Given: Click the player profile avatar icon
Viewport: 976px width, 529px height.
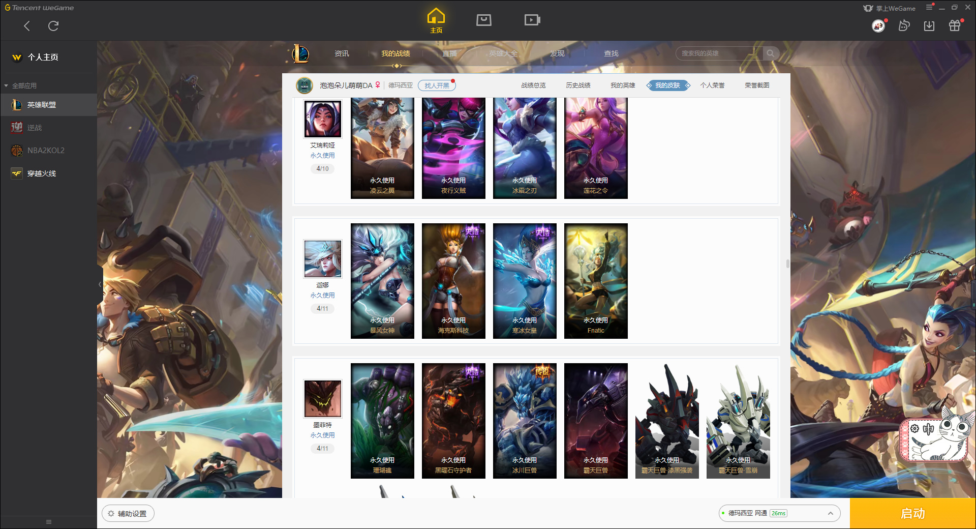Looking at the screenshot, I should point(304,85).
